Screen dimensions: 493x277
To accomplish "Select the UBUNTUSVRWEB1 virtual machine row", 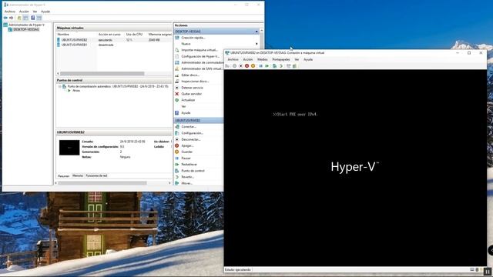I will [114, 45].
